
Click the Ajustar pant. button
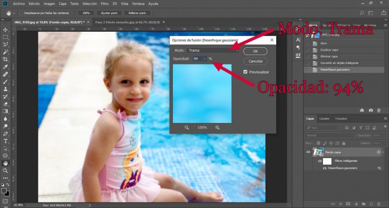coord(109,13)
